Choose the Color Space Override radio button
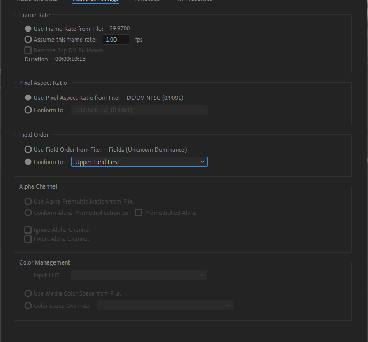The image size is (368, 342). click(x=28, y=306)
